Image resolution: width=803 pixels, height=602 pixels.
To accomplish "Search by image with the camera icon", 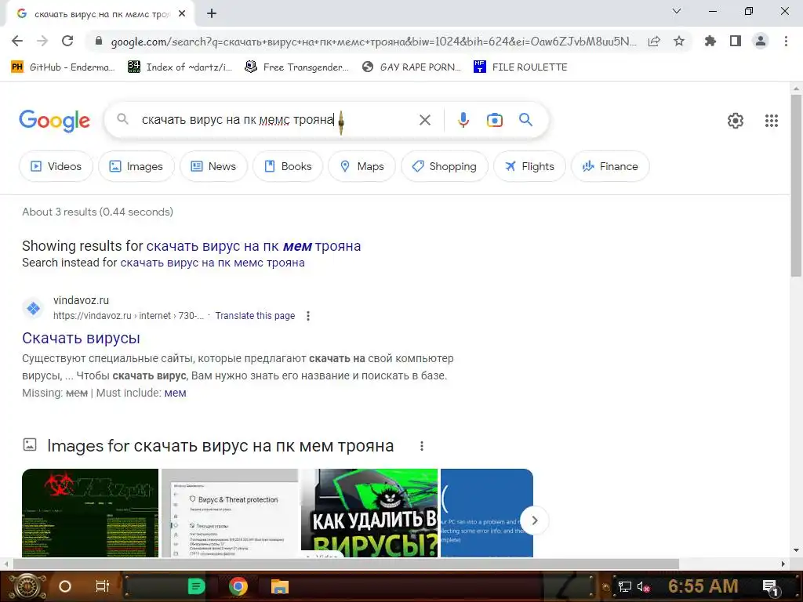I will click(495, 120).
